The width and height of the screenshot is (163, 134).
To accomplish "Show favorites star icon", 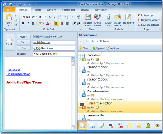I will coord(139,126).
